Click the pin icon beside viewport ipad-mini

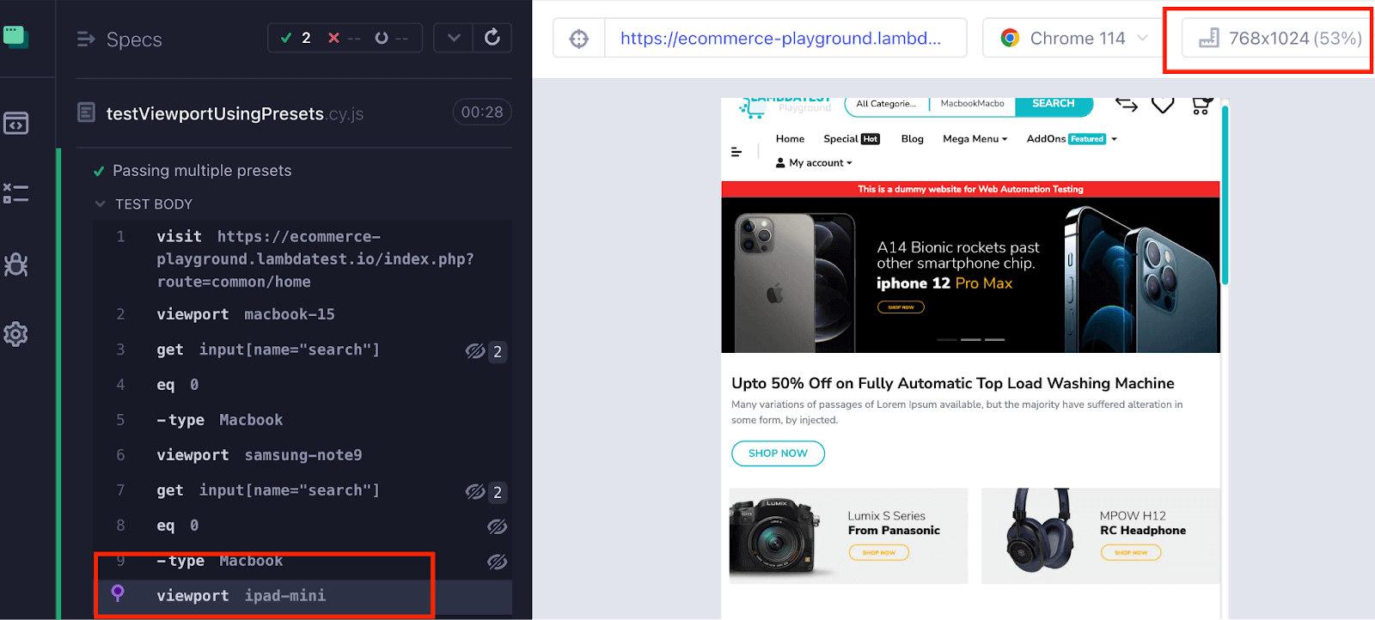(x=118, y=593)
